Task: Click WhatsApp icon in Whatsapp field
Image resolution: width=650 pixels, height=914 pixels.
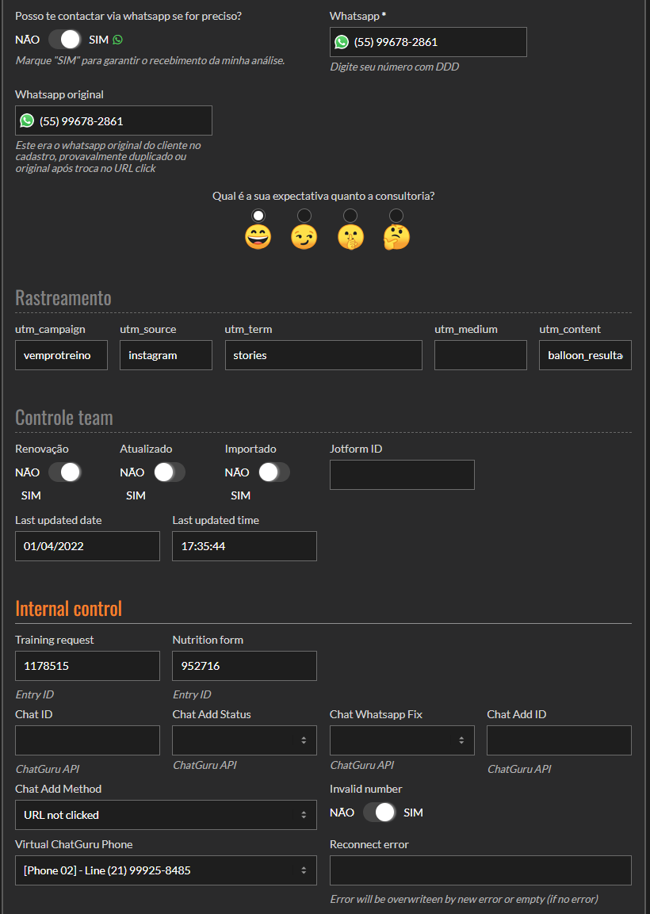Action: [x=342, y=42]
